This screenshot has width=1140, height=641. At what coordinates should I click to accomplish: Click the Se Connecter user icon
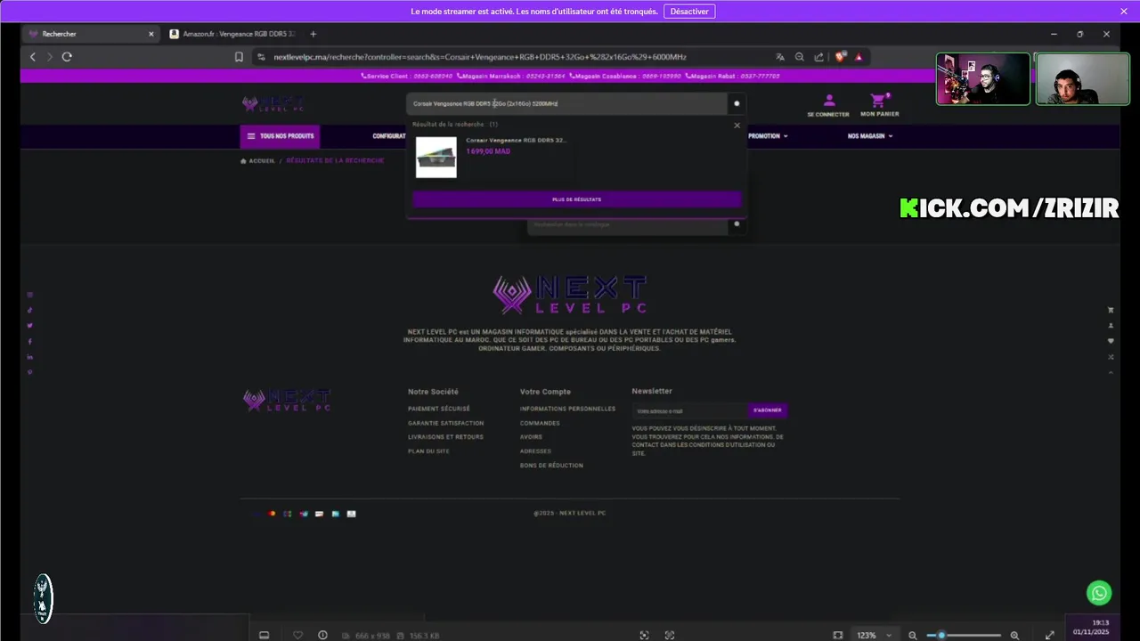pos(828,101)
